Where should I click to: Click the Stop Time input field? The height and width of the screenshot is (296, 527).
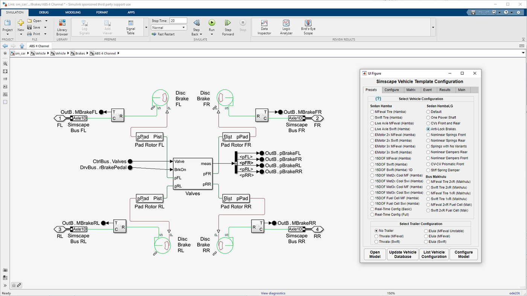pos(178,21)
